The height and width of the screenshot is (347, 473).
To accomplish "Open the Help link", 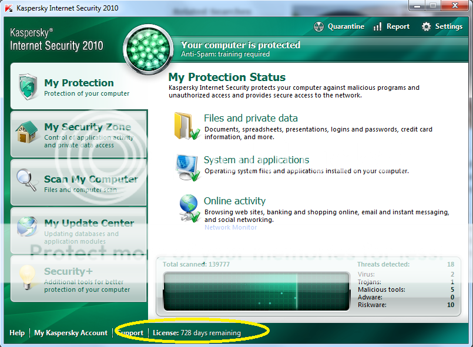I will (x=17, y=333).
